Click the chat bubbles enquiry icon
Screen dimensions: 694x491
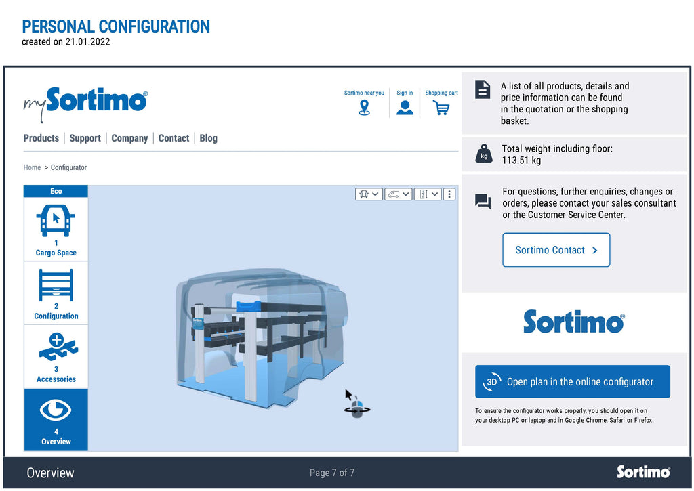pyautogui.click(x=483, y=202)
